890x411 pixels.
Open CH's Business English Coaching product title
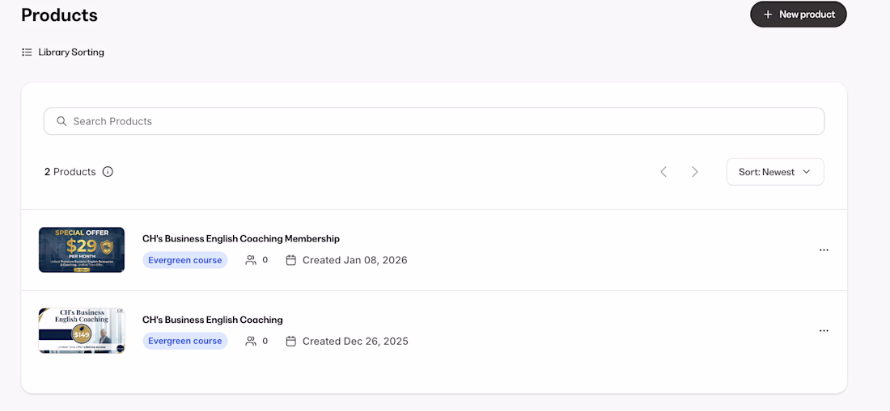pyautogui.click(x=212, y=320)
